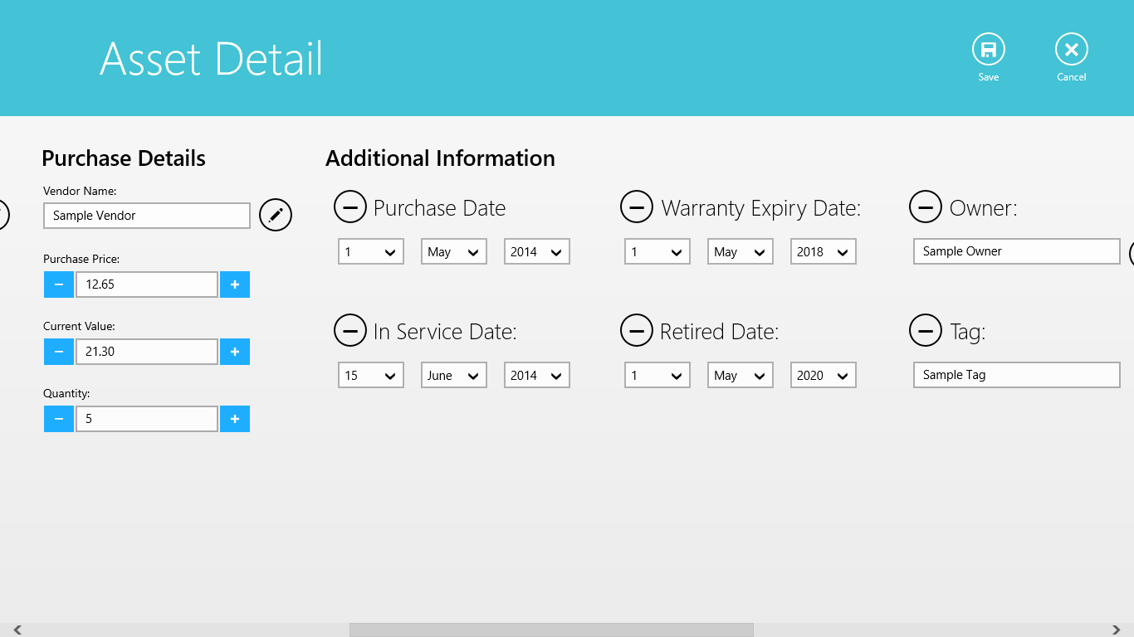The image size is (1134, 637).
Task: Click the Save icon in header
Action: [x=988, y=51]
